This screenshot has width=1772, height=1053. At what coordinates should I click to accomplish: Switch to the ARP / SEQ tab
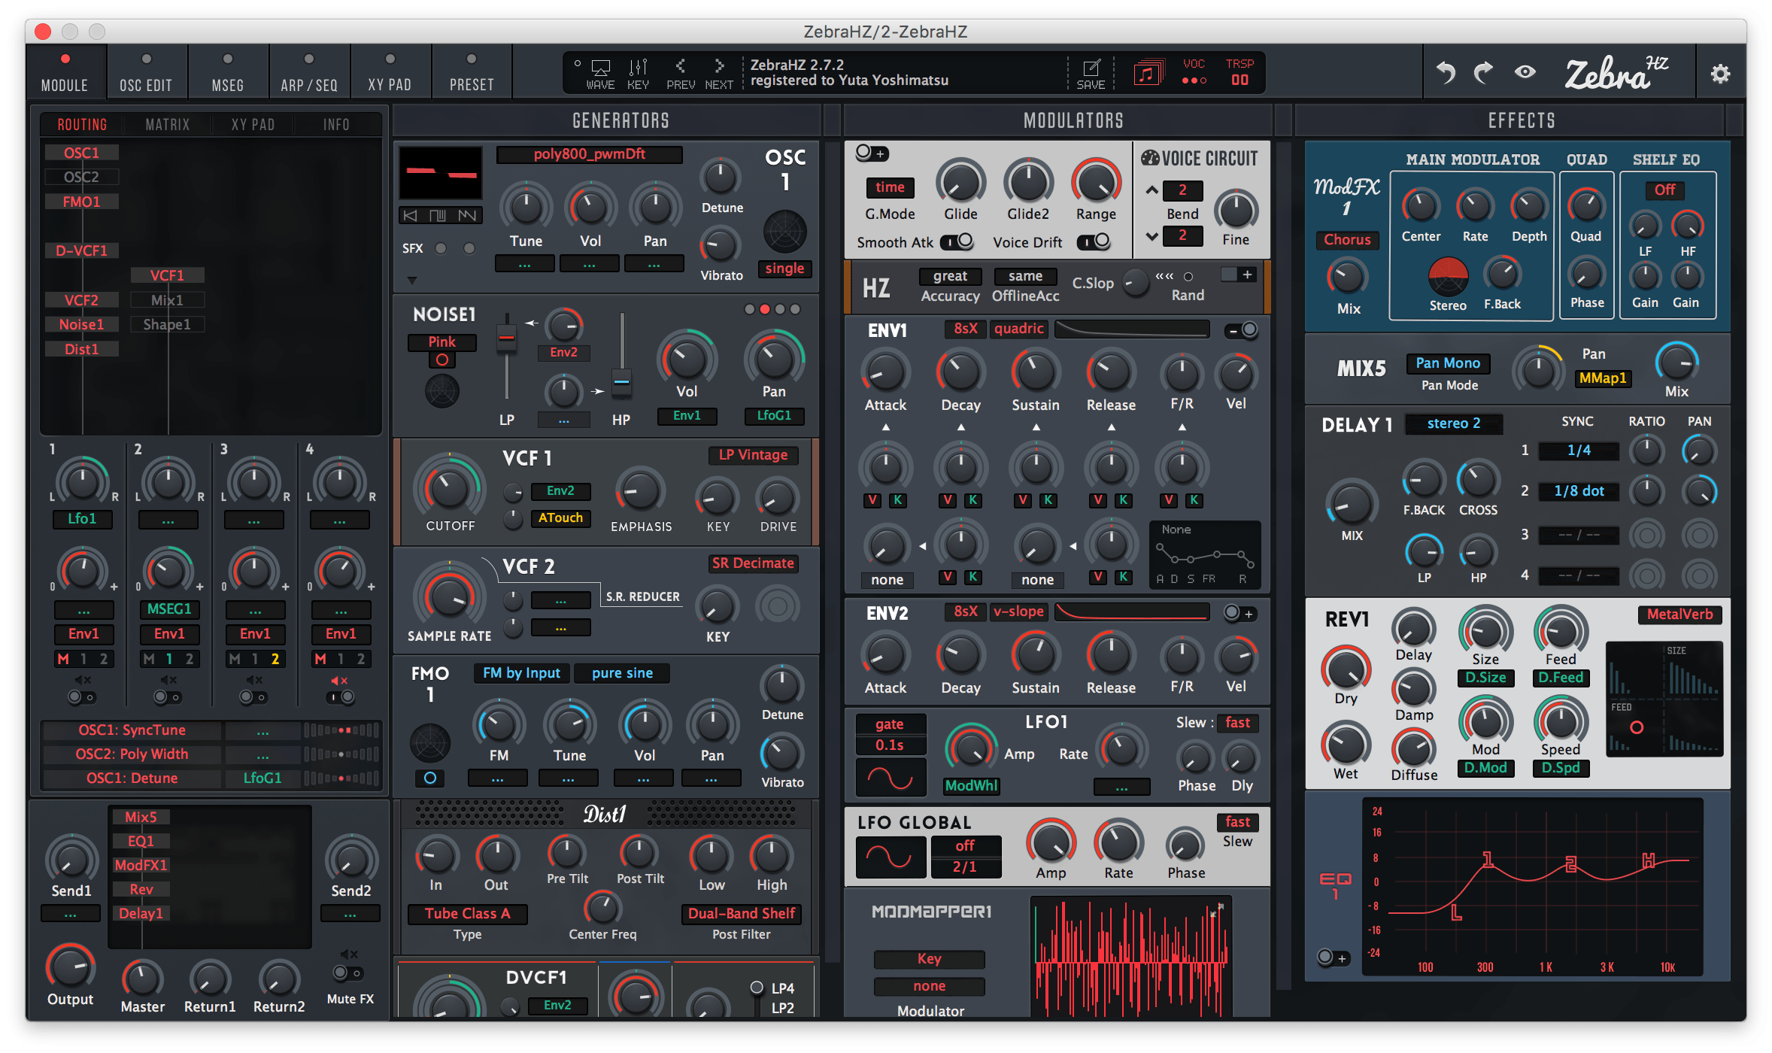pyautogui.click(x=309, y=73)
